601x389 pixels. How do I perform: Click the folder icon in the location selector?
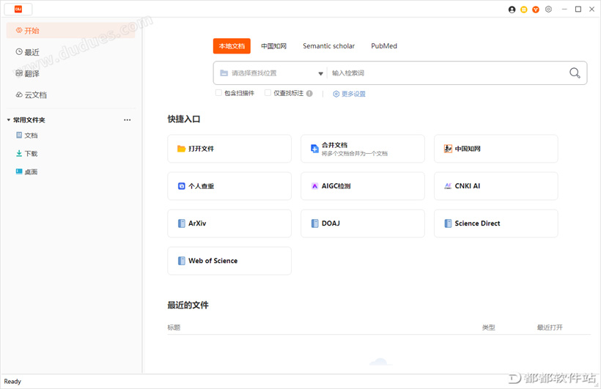(x=224, y=73)
